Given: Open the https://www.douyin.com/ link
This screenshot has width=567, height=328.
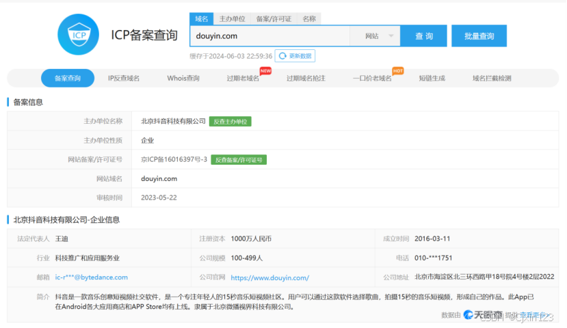Looking at the screenshot, I should (269, 277).
